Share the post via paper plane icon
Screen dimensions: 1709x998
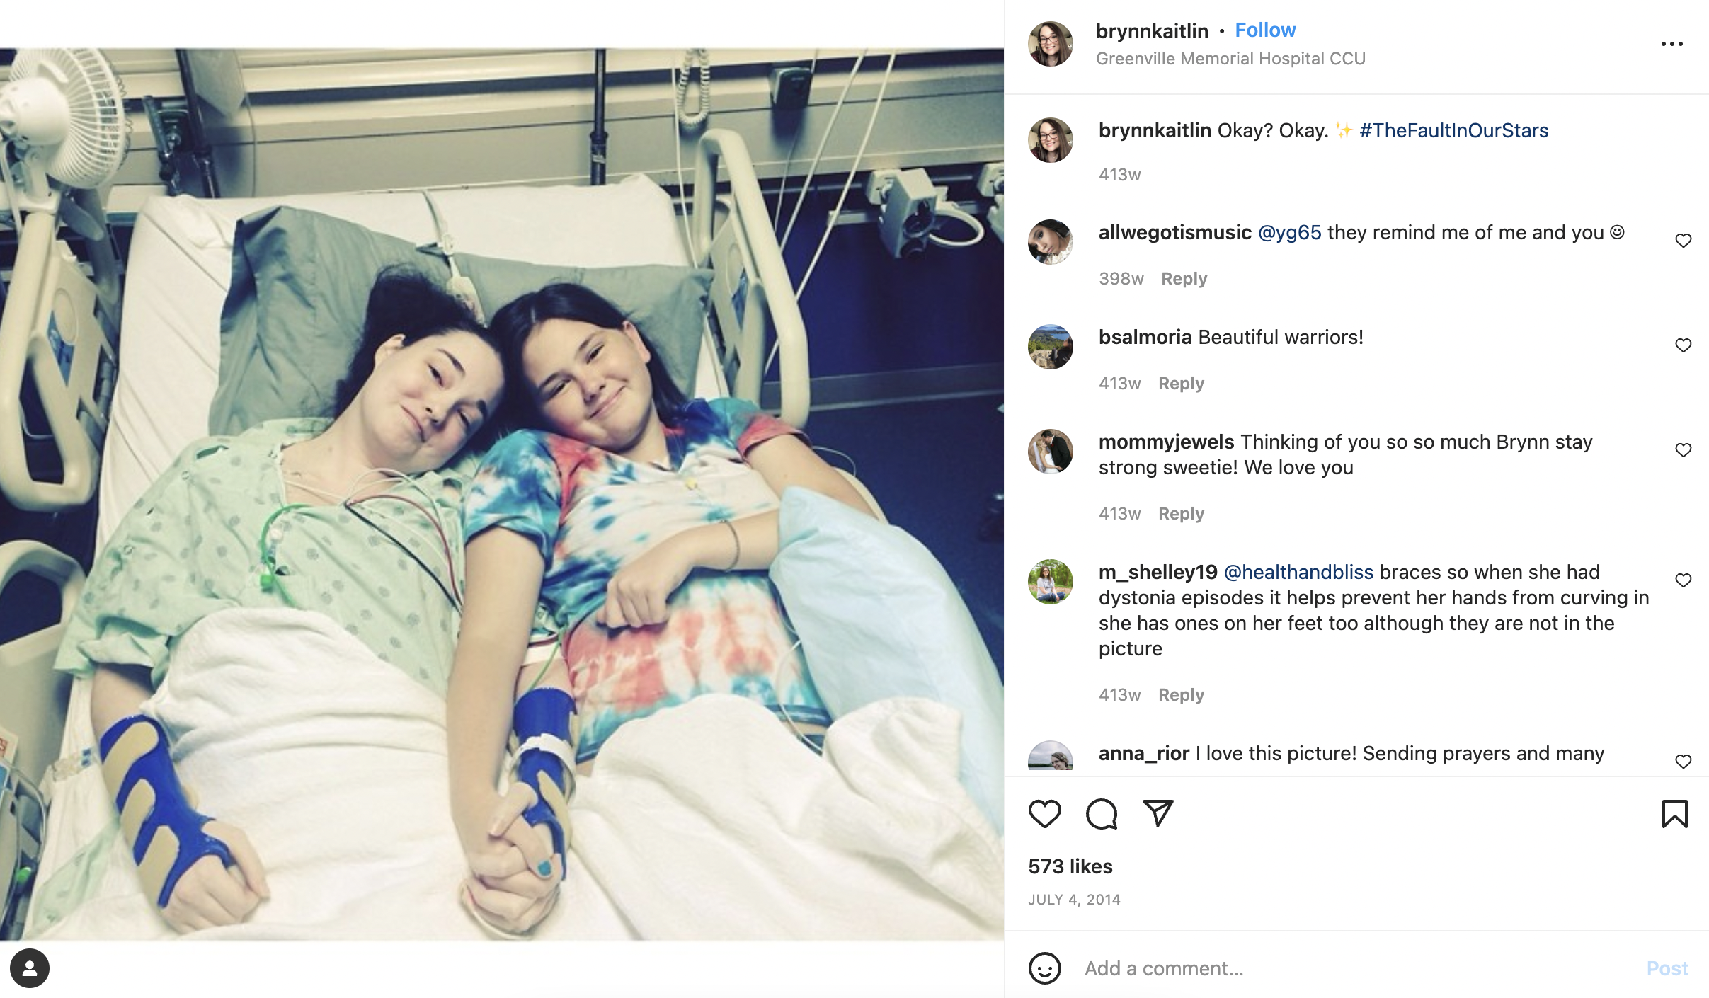(x=1158, y=813)
